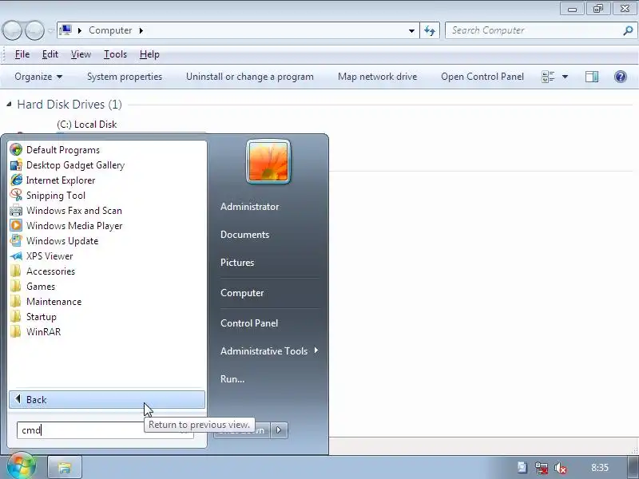Click the Explorer Forward navigation button
This screenshot has height=479, width=639.
[34, 30]
